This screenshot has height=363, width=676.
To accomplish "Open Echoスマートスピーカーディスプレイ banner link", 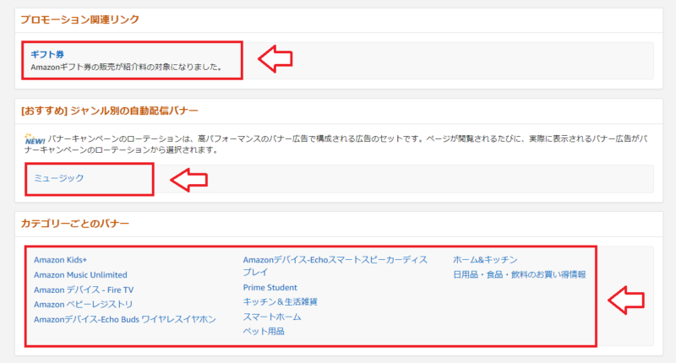I will point(335,266).
